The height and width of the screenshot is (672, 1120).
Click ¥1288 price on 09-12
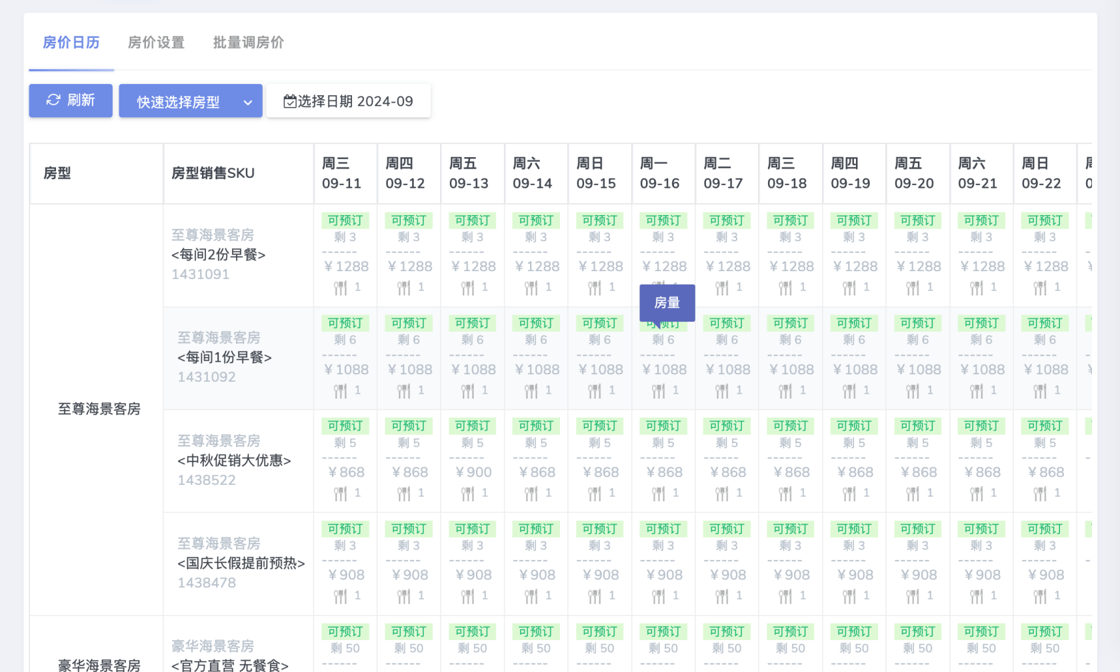click(x=410, y=266)
